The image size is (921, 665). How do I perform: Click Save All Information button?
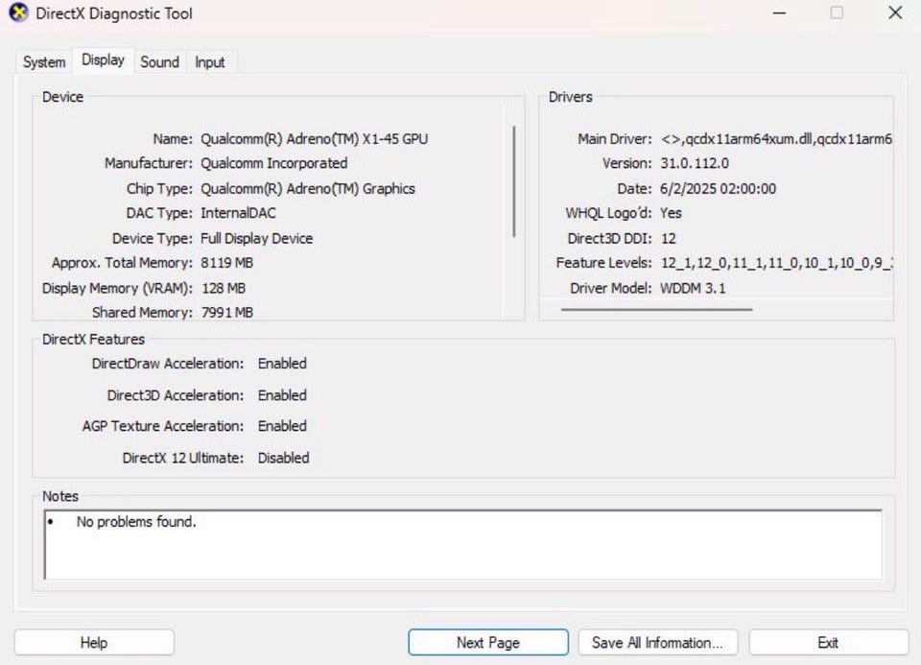click(658, 642)
